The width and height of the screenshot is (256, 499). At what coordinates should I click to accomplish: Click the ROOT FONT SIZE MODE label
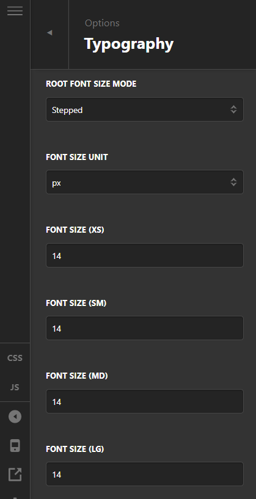click(x=91, y=84)
